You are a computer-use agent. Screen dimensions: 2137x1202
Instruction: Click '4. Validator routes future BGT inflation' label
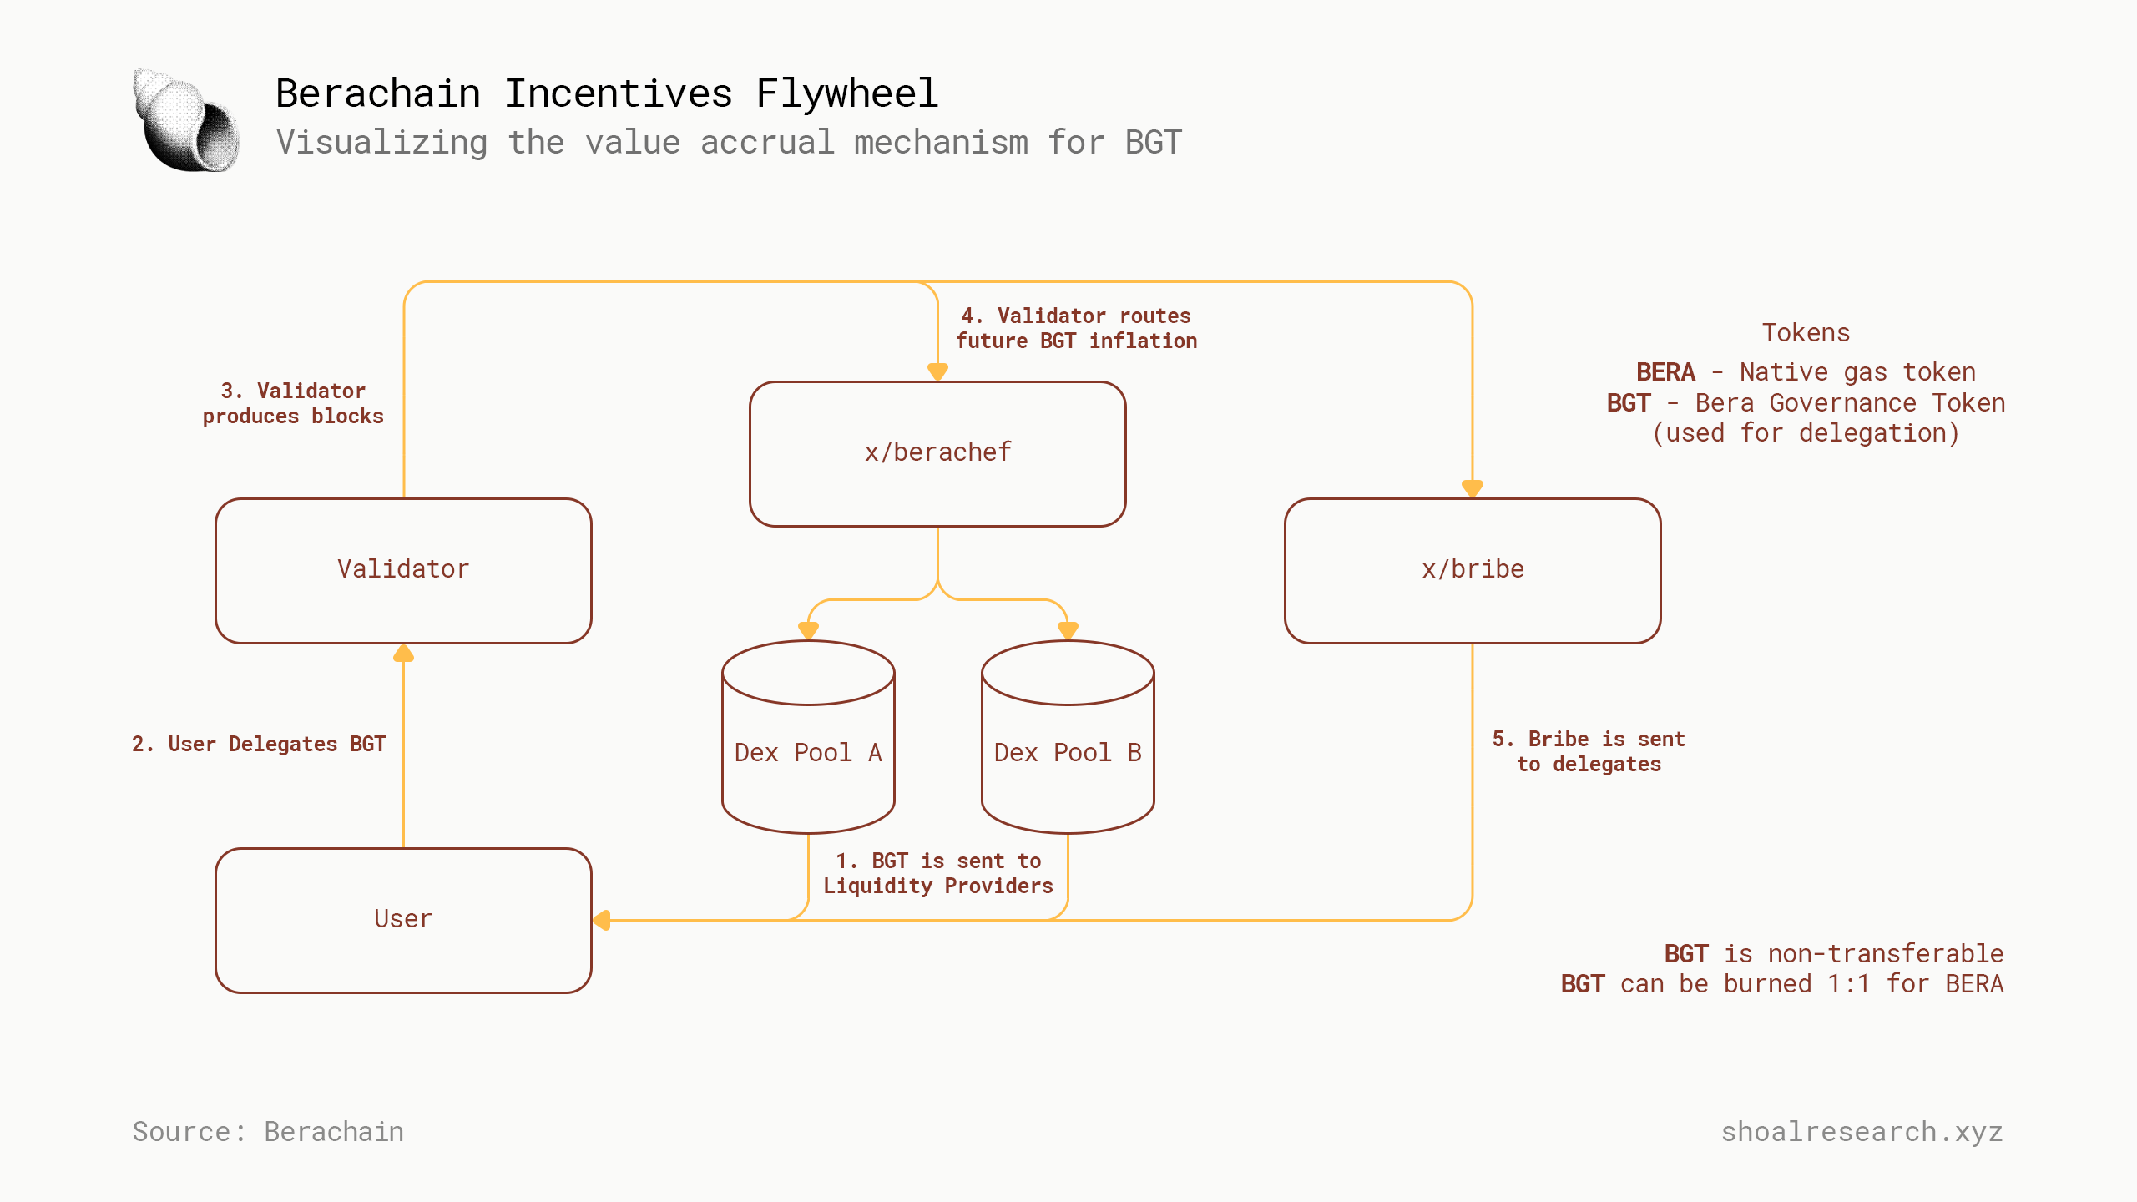pos(1076,328)
